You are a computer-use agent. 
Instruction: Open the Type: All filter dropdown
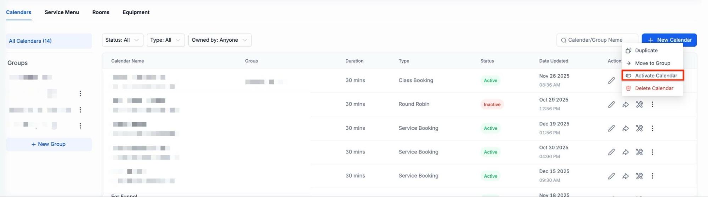click(165, 40)
